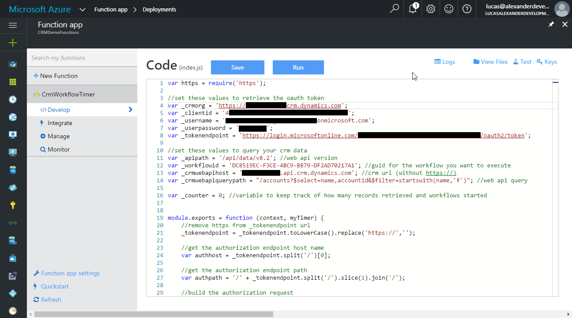Image resolution: width=572 pixels, height=318 pixels.
Task: Open the globe App Services sidebar icon
Action: point(13,117)
